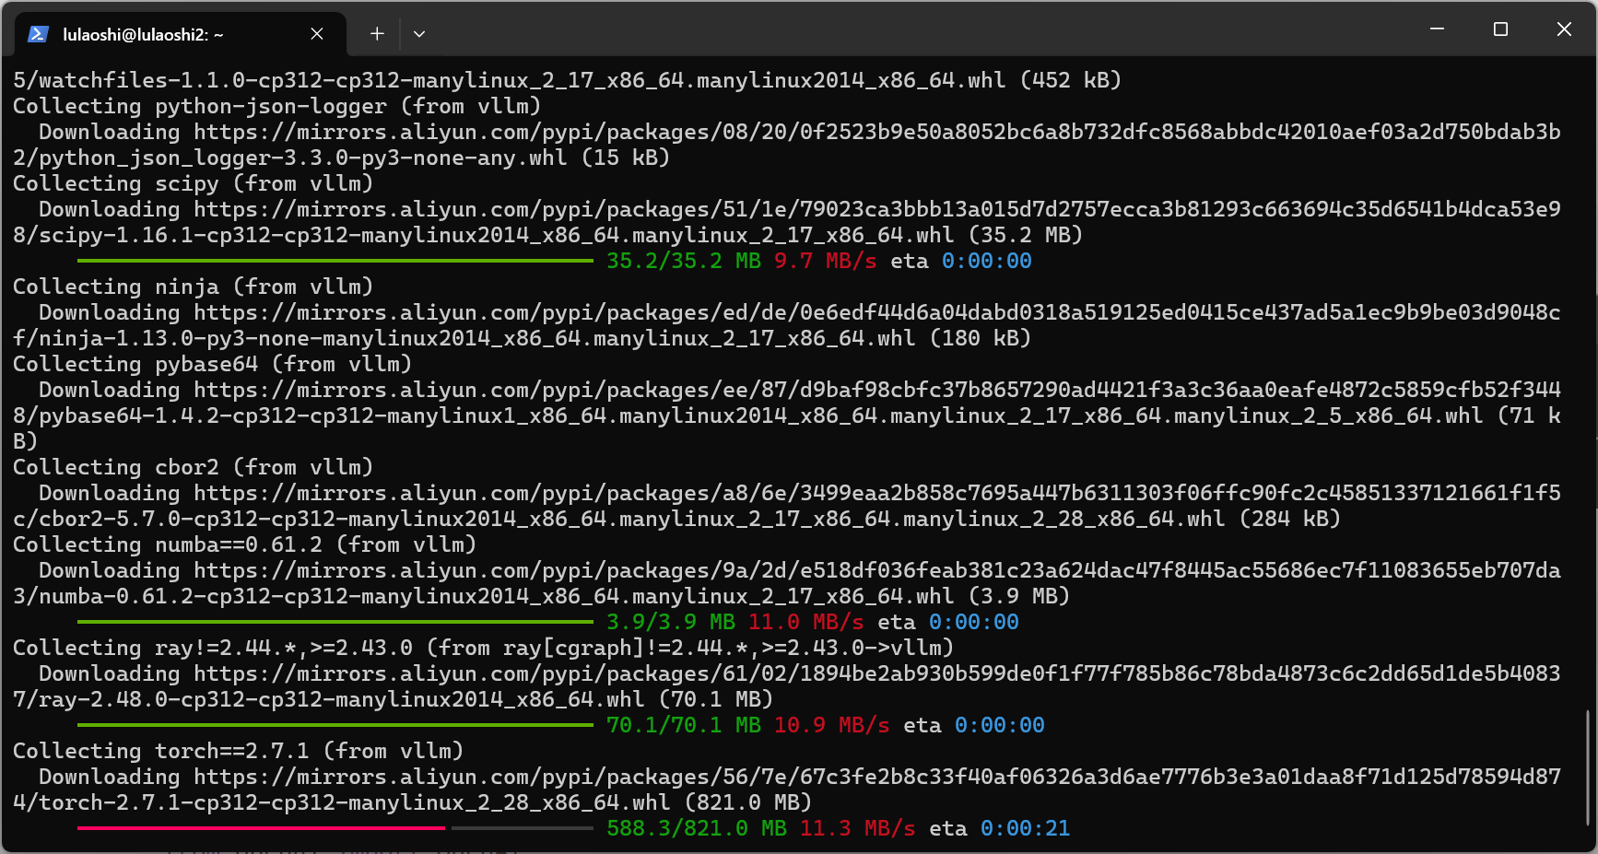The height and width of the screenshot is (854, 1598).
Task: Click the "(284 kB)" cbor2 wheel size
Action: [x=1290, y=520]
